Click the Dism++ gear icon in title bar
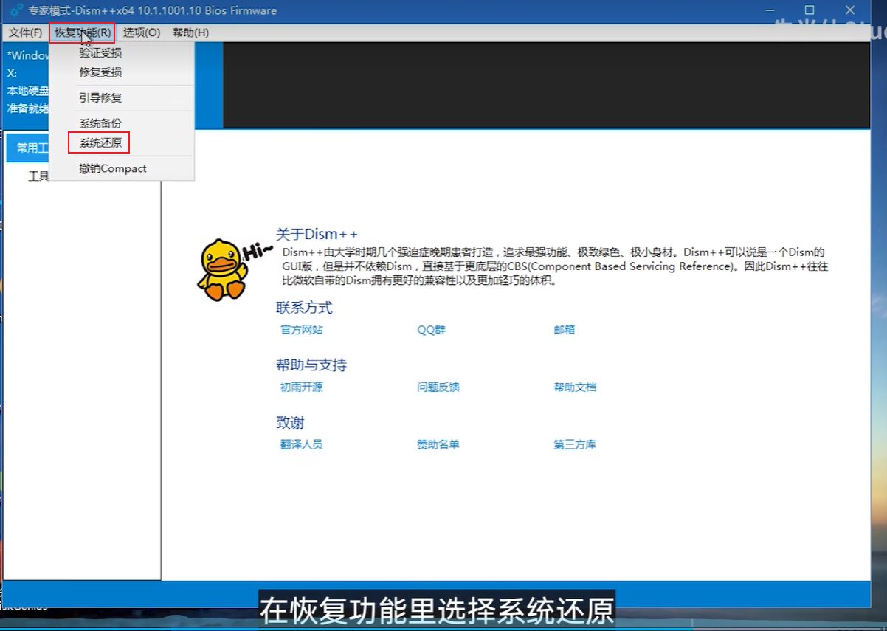Viewport: 887px width, 631px height. (x=15, y=10)
